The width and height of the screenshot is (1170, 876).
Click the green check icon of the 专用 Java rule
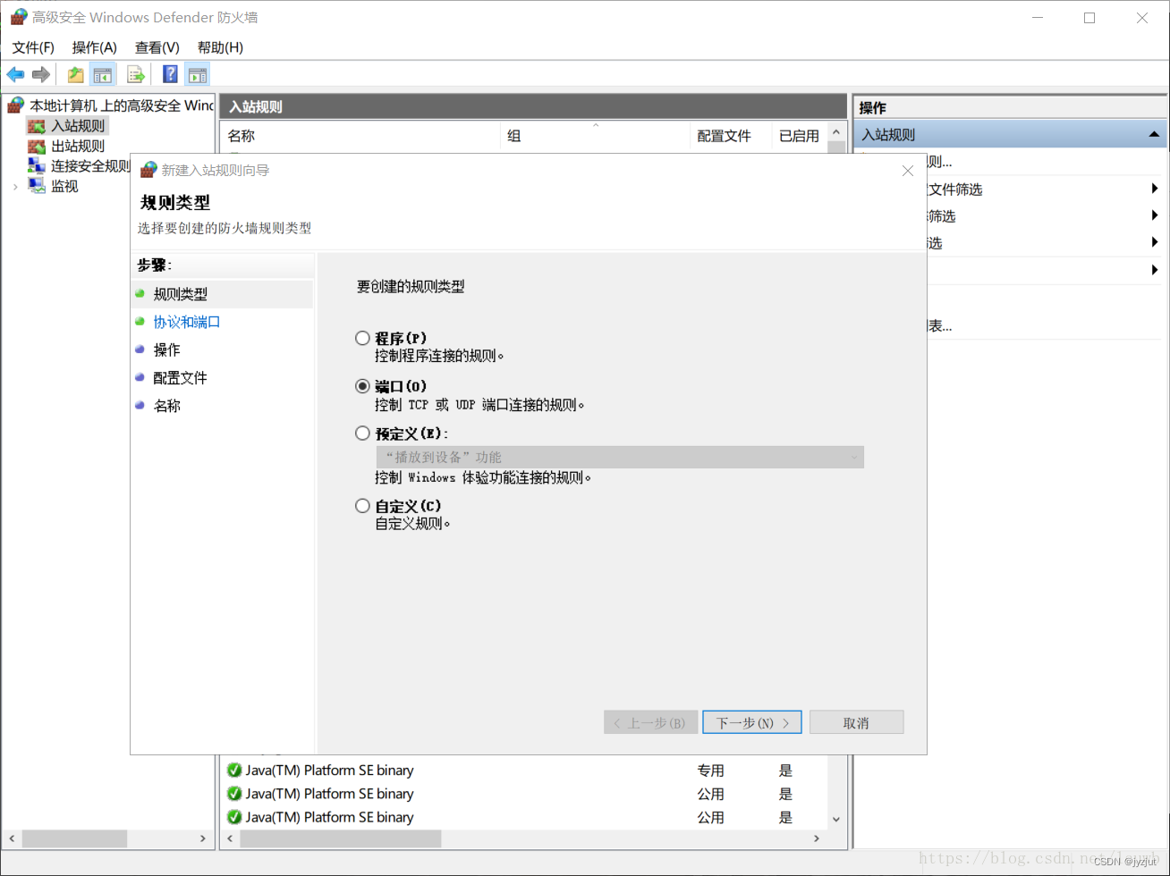(234, 770)
